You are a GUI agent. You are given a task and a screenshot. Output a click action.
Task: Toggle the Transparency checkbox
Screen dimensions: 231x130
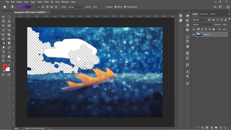125,7
